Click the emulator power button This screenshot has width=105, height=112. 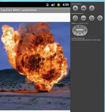point(92,8)
